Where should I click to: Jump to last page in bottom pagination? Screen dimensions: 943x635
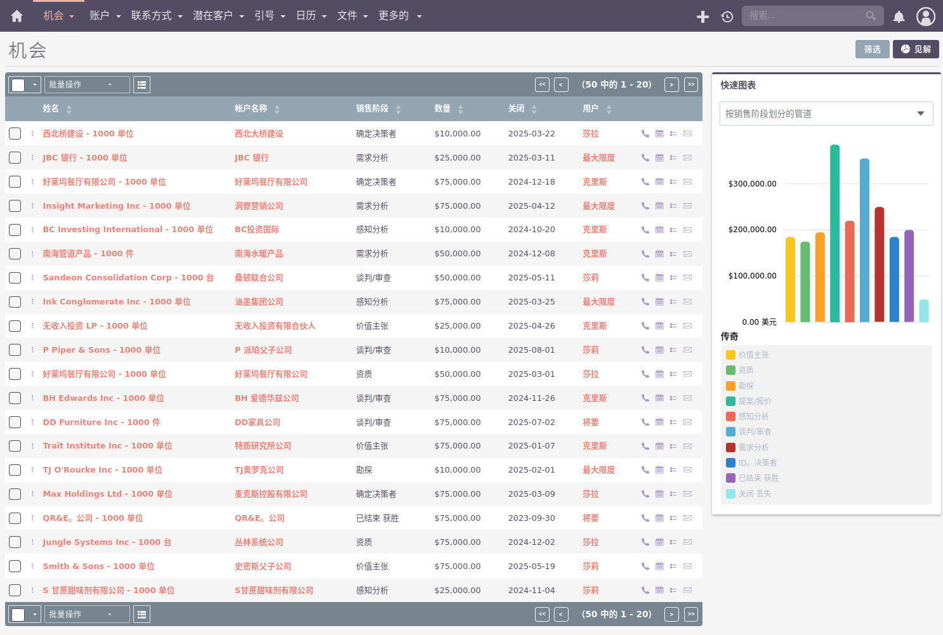coord(691,614)
